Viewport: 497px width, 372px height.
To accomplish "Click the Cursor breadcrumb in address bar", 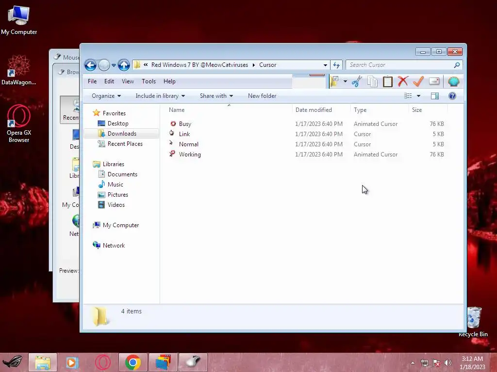I will [267, 65].
